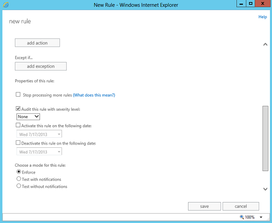Enable Deactivate this rule on following date
Screen dimensions: 272x223
[x=18, y=143]
